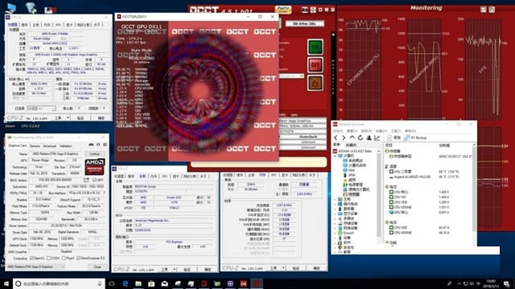Click first icon in OCCT Monitoring header
Image resolution: width=515 pixels, height=289 pixels.
(484, 10)
